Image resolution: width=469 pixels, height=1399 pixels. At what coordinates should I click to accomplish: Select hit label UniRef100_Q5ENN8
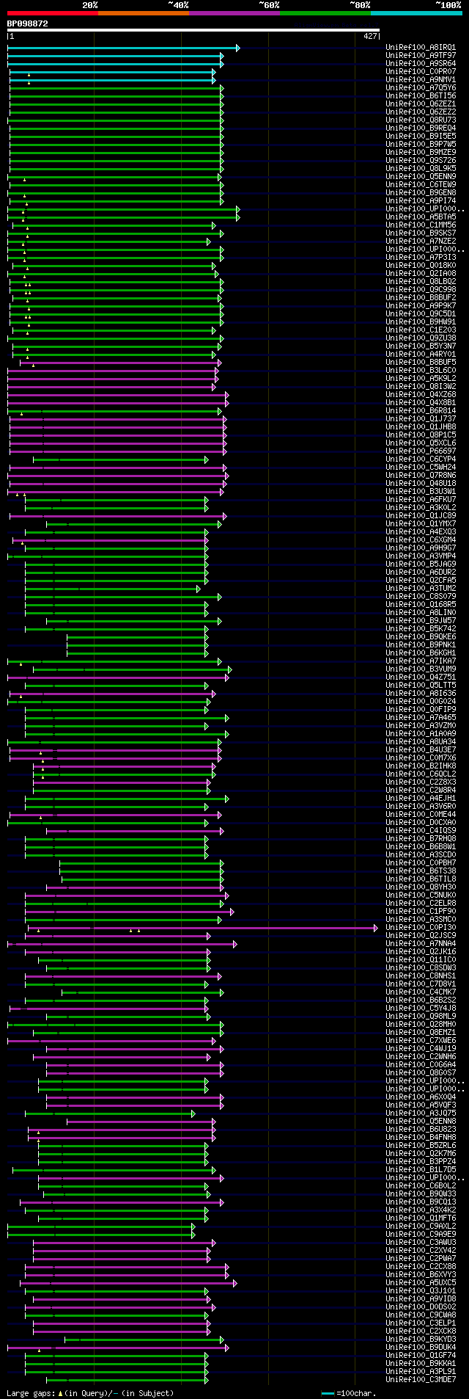pyautogui.click(x=421, y=1122)
